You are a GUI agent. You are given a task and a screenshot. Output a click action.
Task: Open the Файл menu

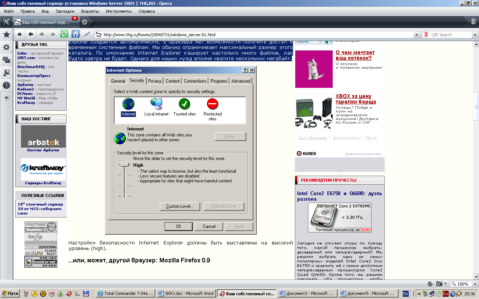tap(9, 11)
